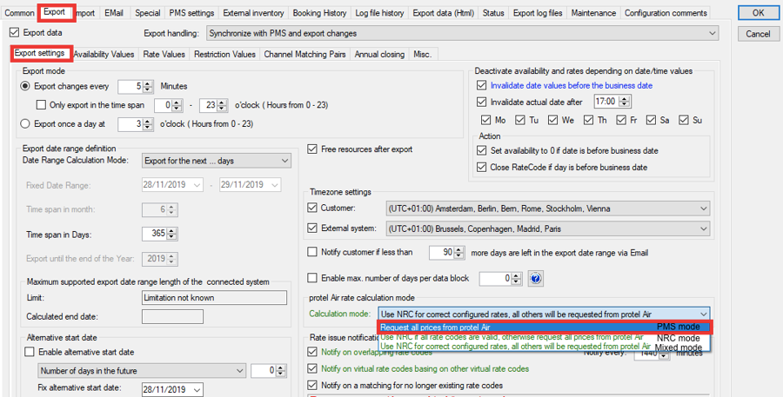Click the OK button
783x397 pixels.
click(758, 13)
